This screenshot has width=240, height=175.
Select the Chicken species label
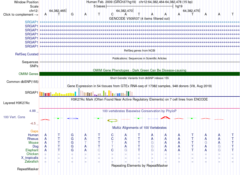point(32,154)
